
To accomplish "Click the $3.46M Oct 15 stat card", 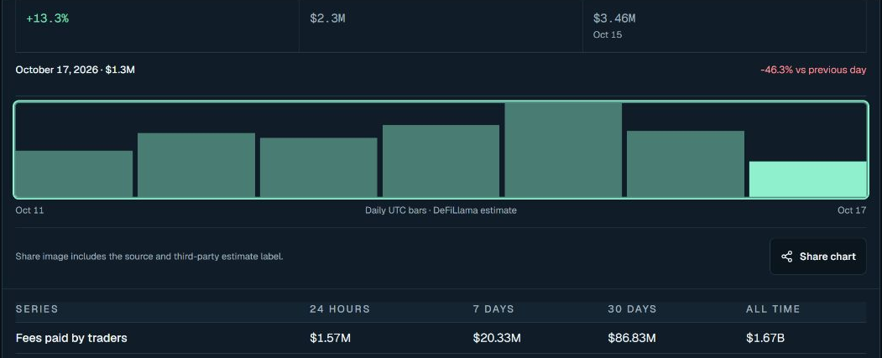I will 724,26.
